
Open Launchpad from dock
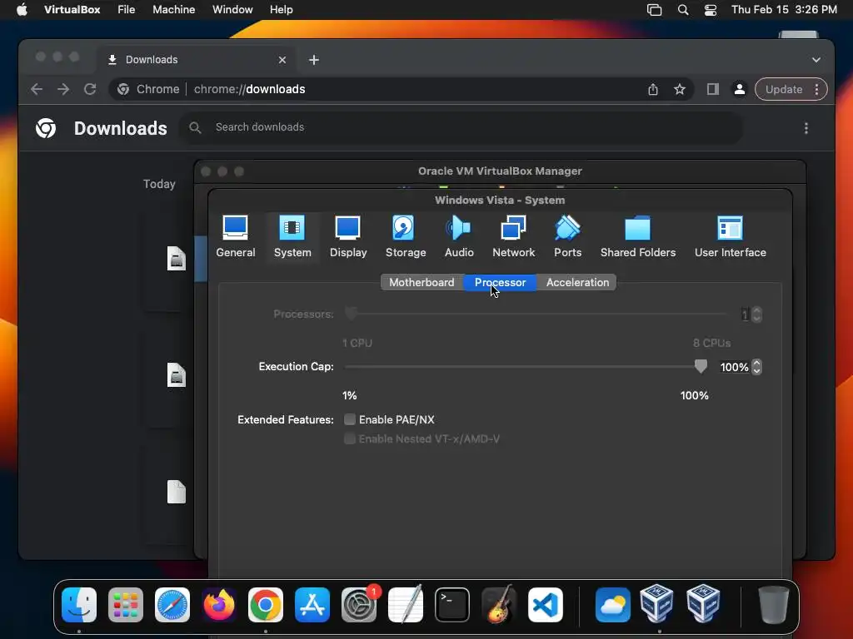click(126, 605)
